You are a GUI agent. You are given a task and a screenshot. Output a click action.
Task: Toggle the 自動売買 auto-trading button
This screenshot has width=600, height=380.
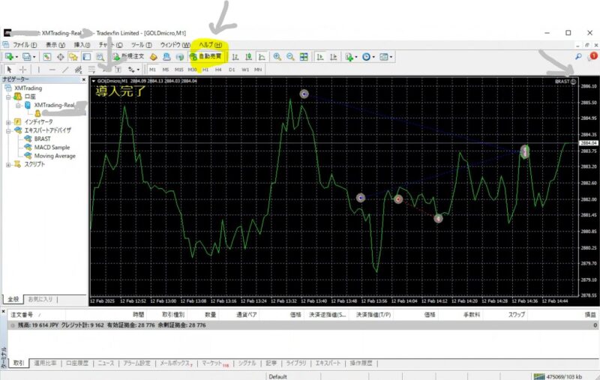[x=206, y=56]
